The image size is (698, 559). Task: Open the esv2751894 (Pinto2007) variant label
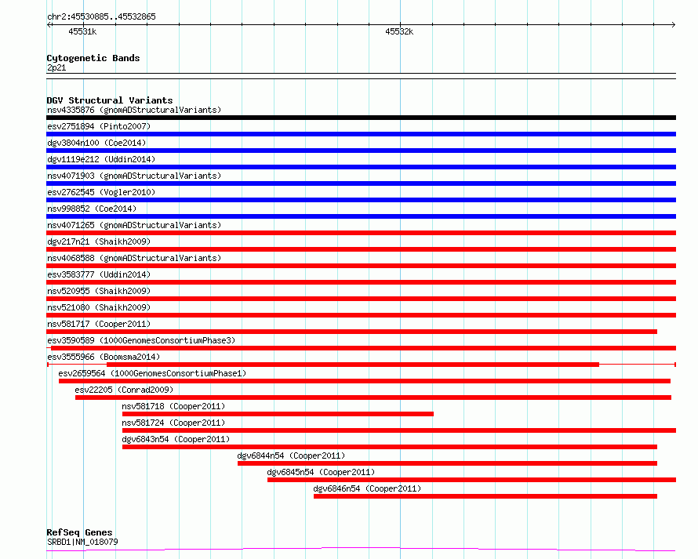99,126
